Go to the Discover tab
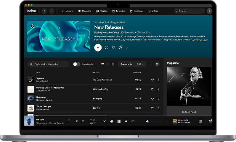Image resolution: width=236 pixels, height=142 pixels. (x=68, y=11)
